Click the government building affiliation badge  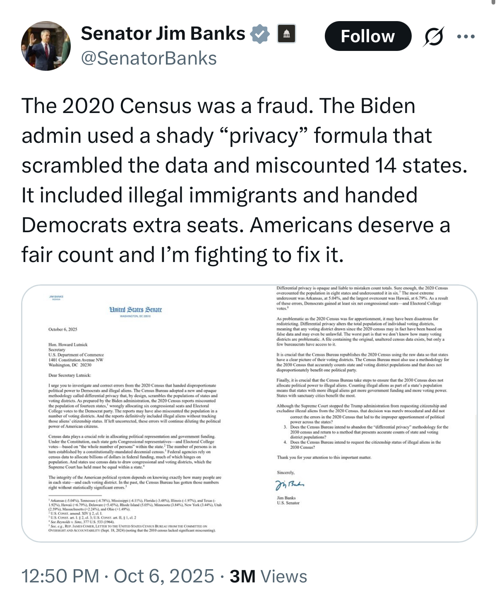point(286,34)
